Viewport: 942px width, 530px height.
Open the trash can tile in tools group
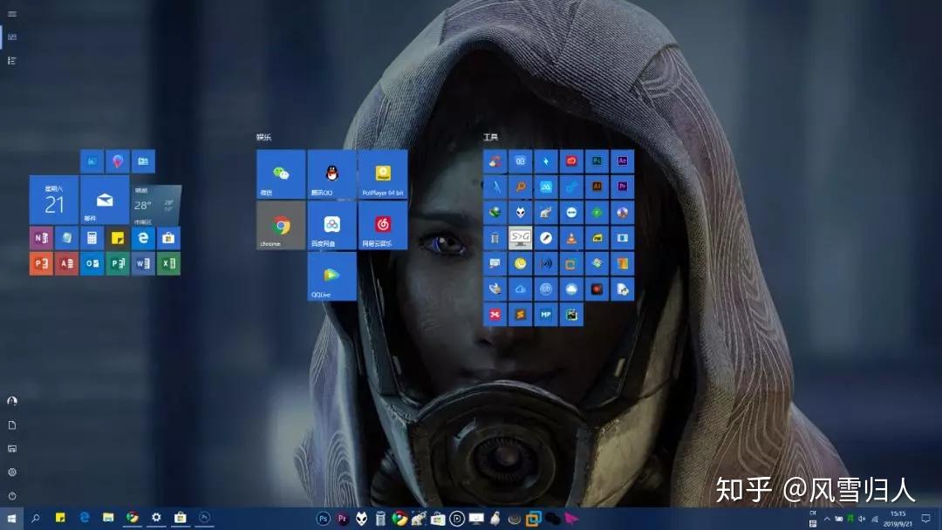pyautogui.click(x=495, y=238)
